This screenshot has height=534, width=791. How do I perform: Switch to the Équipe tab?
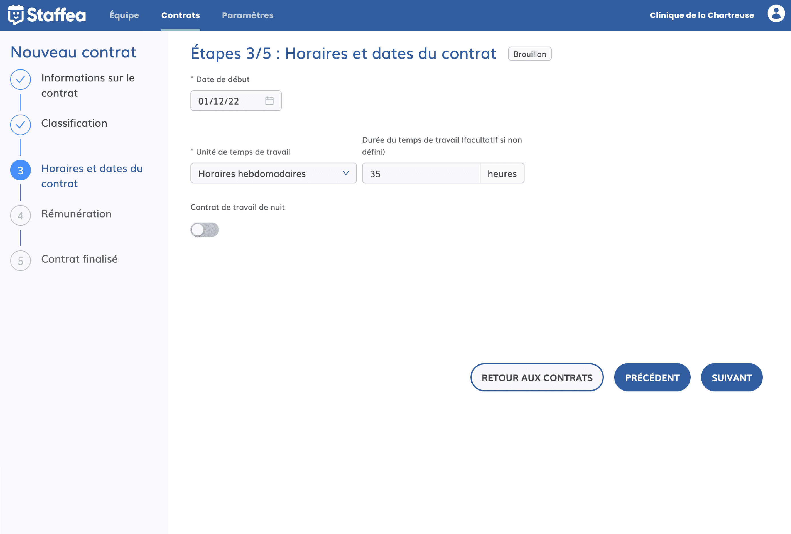coord(124,15)
